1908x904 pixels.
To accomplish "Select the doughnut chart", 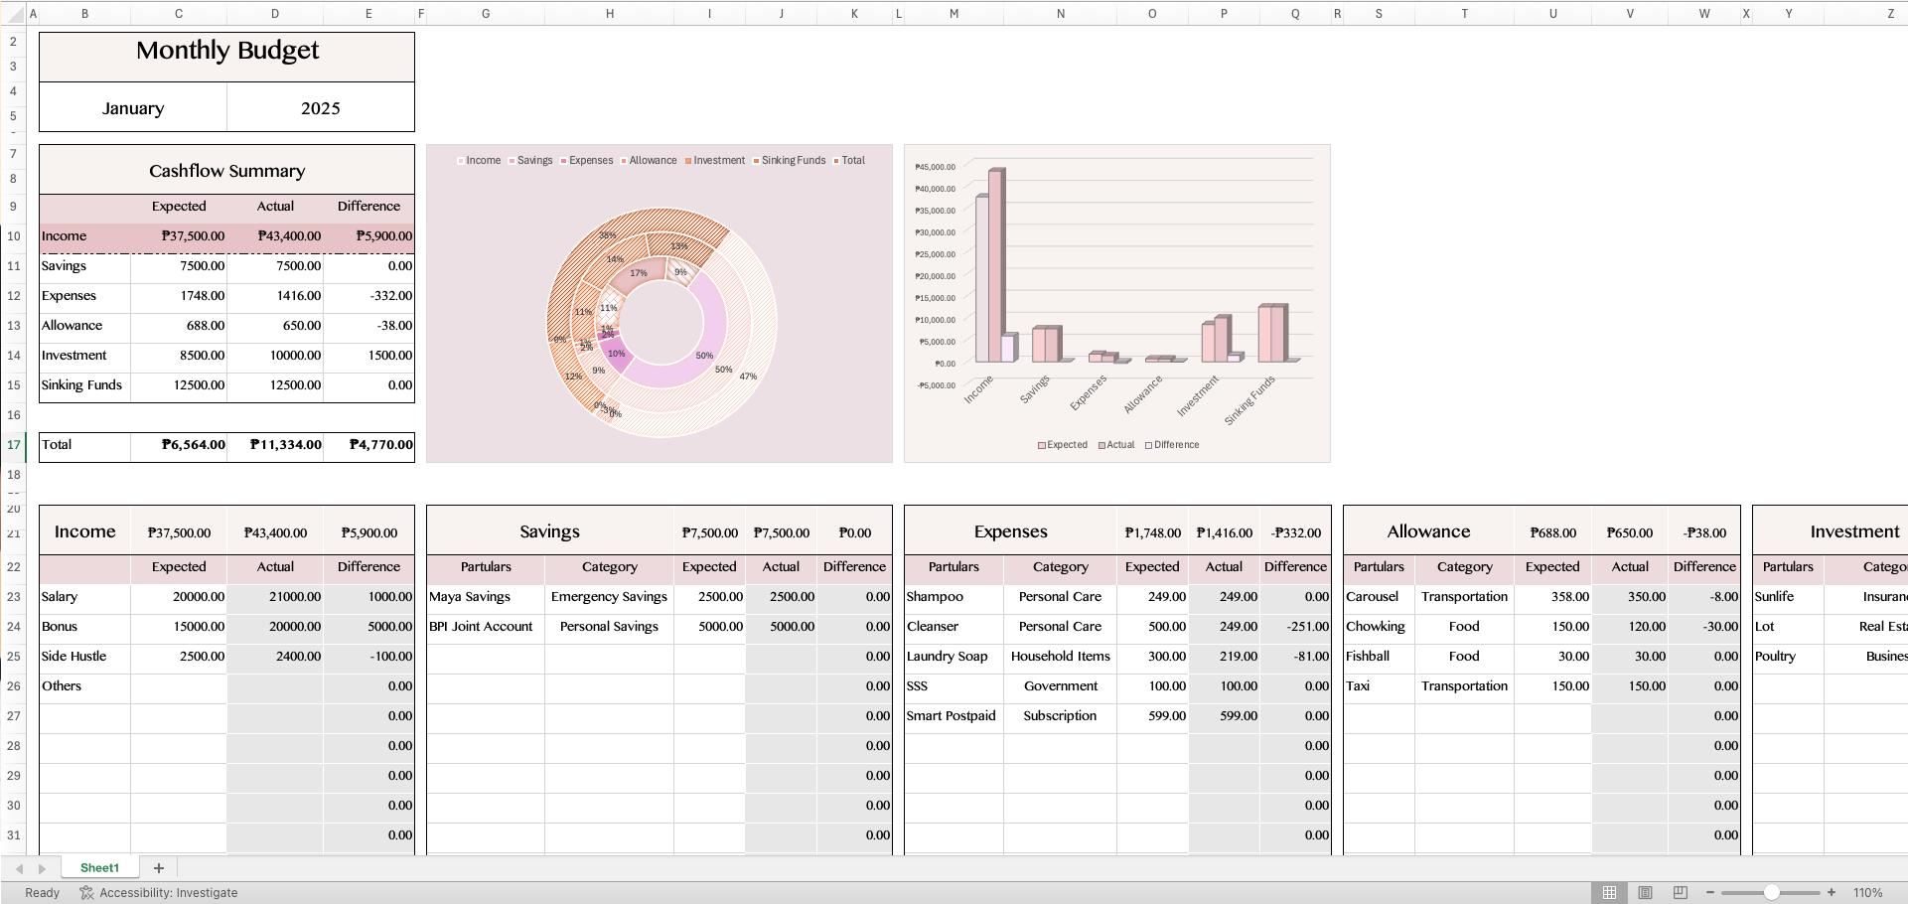I will [660, 303].
